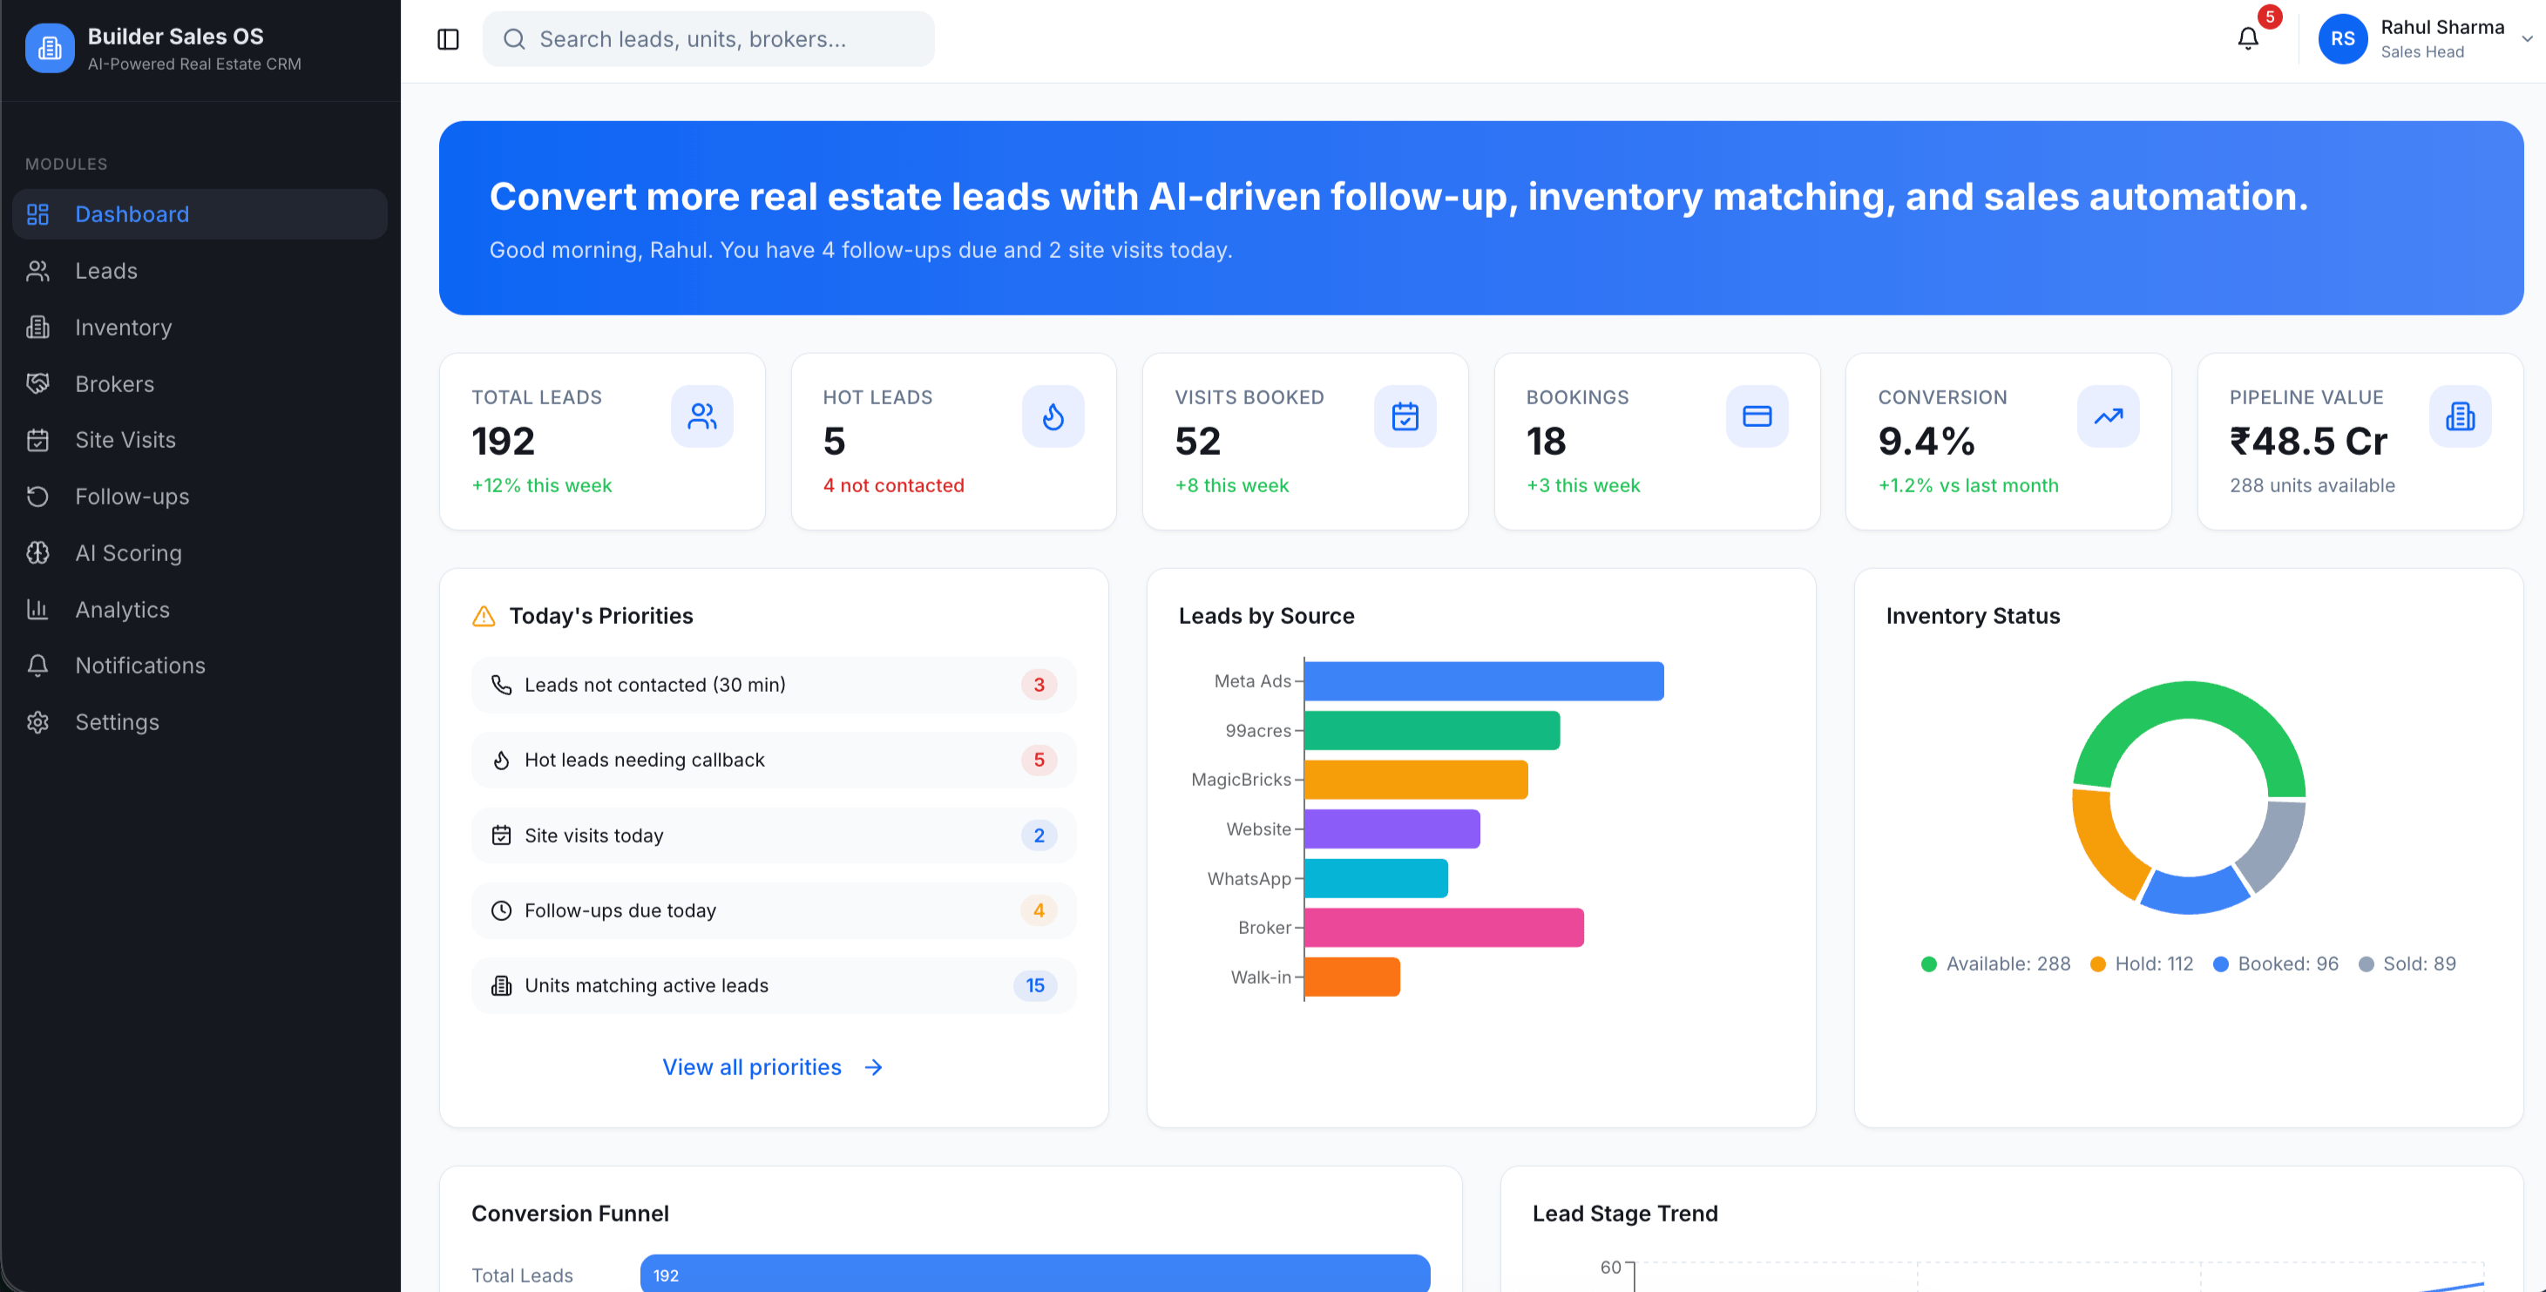This screenshot has height=1292, width=2546.
Task: Click the Sold: 89 legend entry
Action: click(x=2407, y=964)
